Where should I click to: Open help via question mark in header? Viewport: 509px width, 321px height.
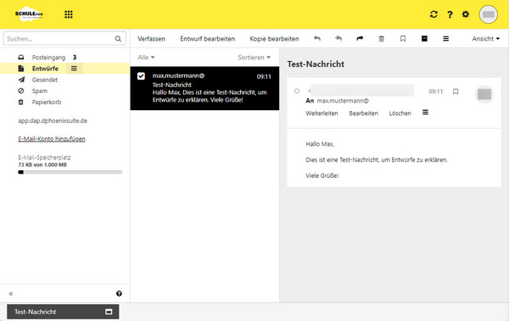pos(450,14)
